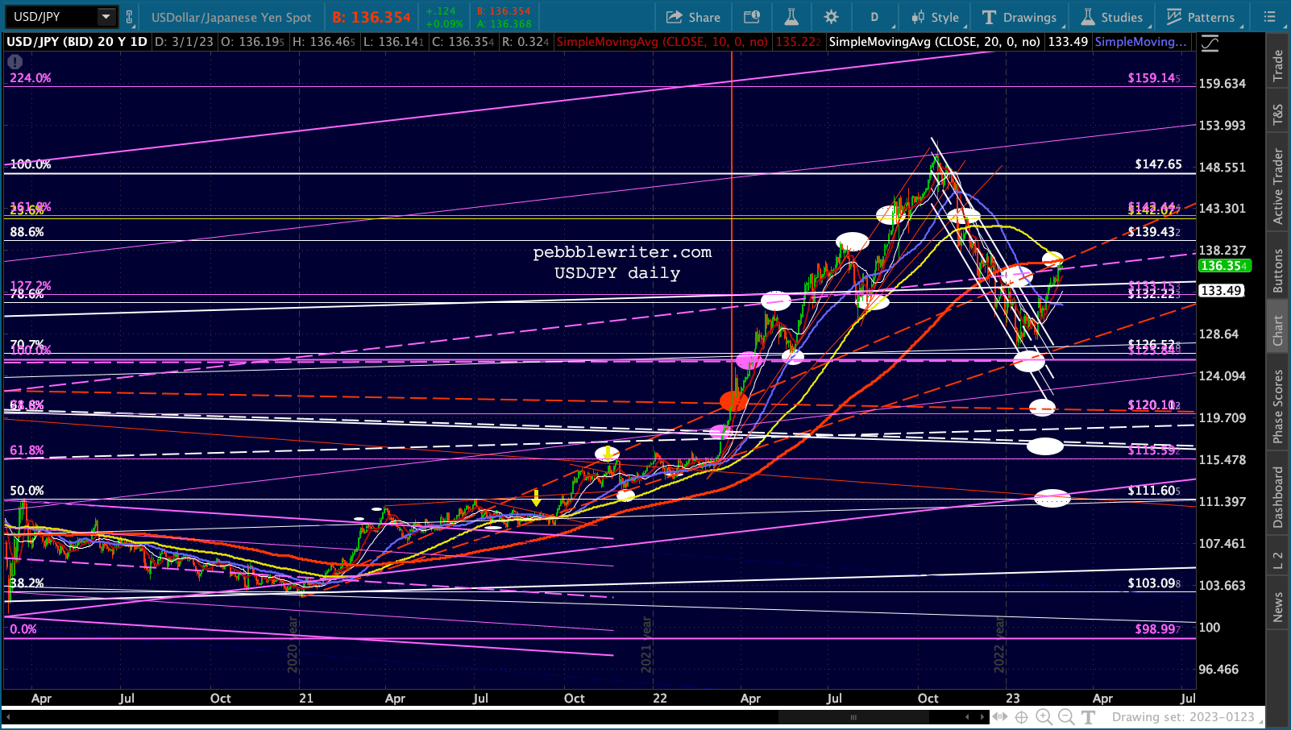Viewport: 1291px width, 730px height.
Task: Click the SimpleMovingAvg (CLOSE, 10, 0, no) label
Action: coord(662,42)
